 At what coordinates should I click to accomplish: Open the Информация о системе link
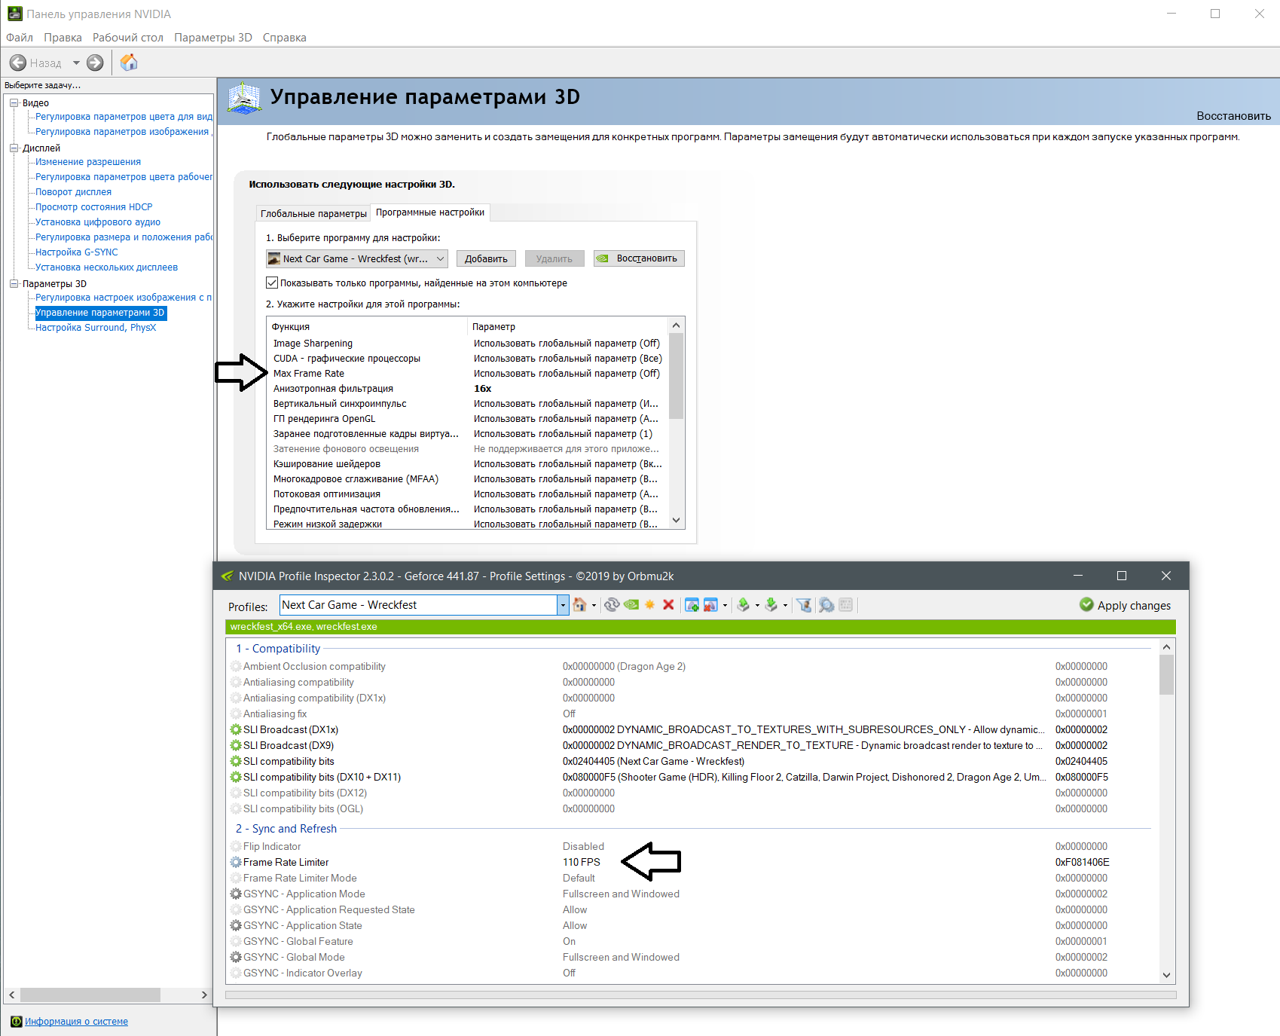pyautogui.click(x=76, y=1022)
